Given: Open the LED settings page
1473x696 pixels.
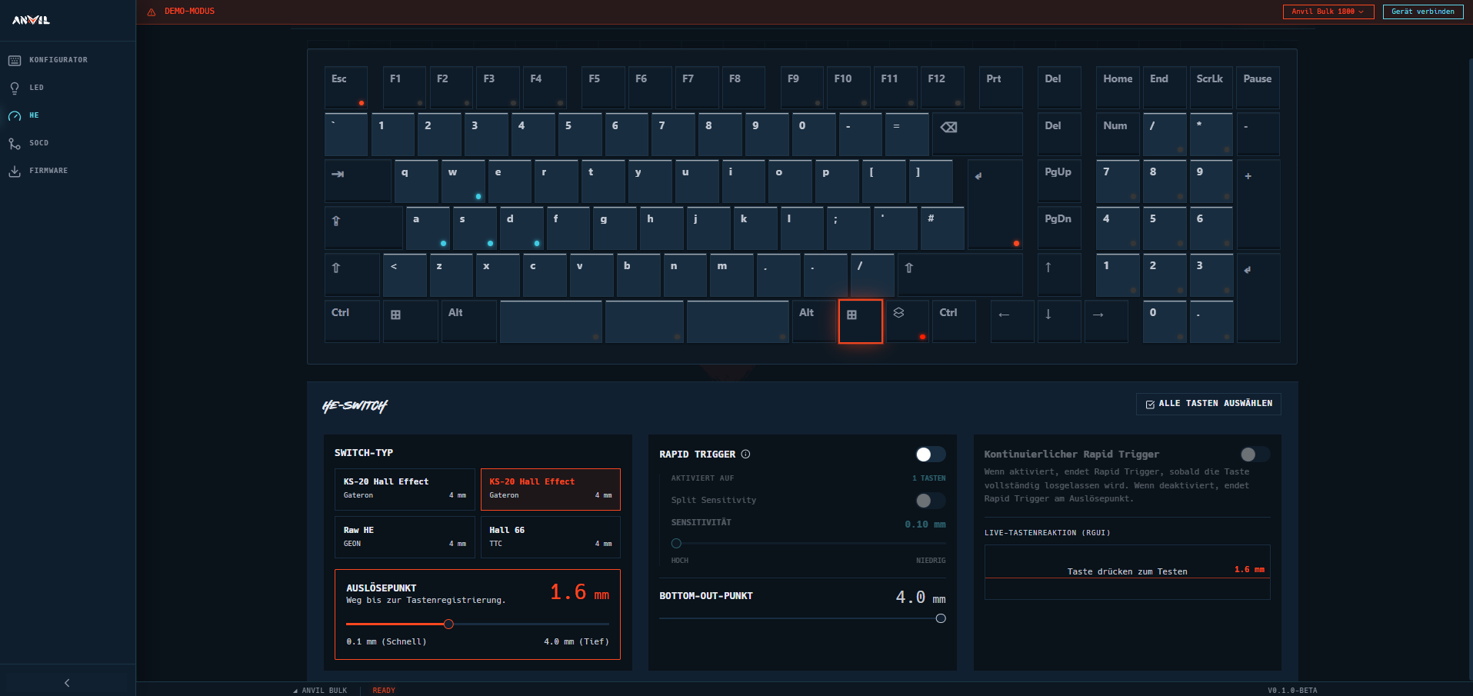Looking at the screenshot, I should coord(36,88).
